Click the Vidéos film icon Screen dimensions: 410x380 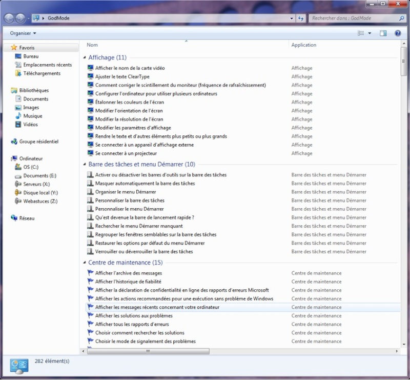click(x=18, y=124)
